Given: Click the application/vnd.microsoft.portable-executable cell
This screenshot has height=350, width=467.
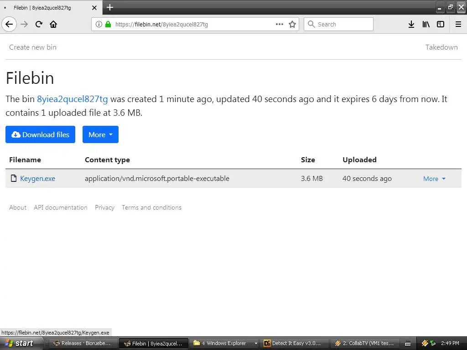Looking at the screenshot, I should (157, 179).
